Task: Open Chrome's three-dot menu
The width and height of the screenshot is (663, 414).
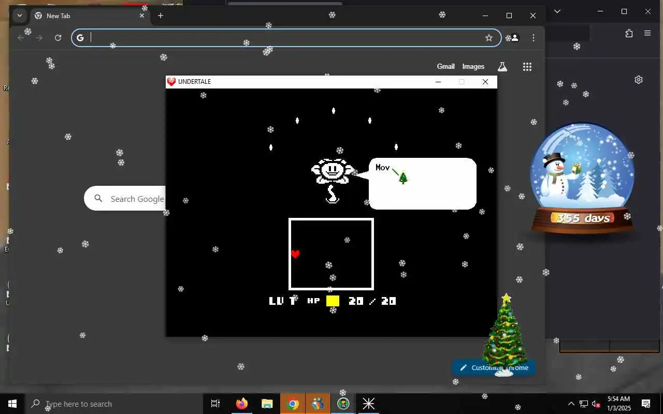Action: click(x=534, y=38)
